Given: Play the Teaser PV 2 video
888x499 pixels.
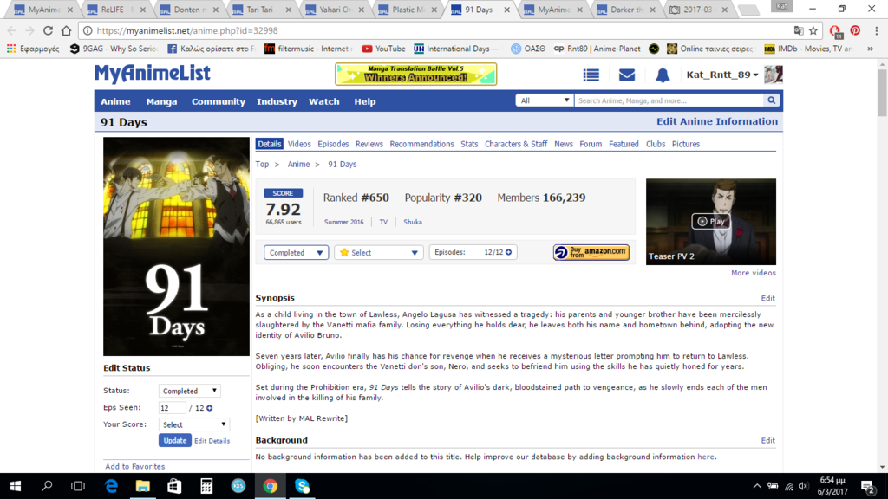Looking at the screenshot, I should (x=710, y=221).
